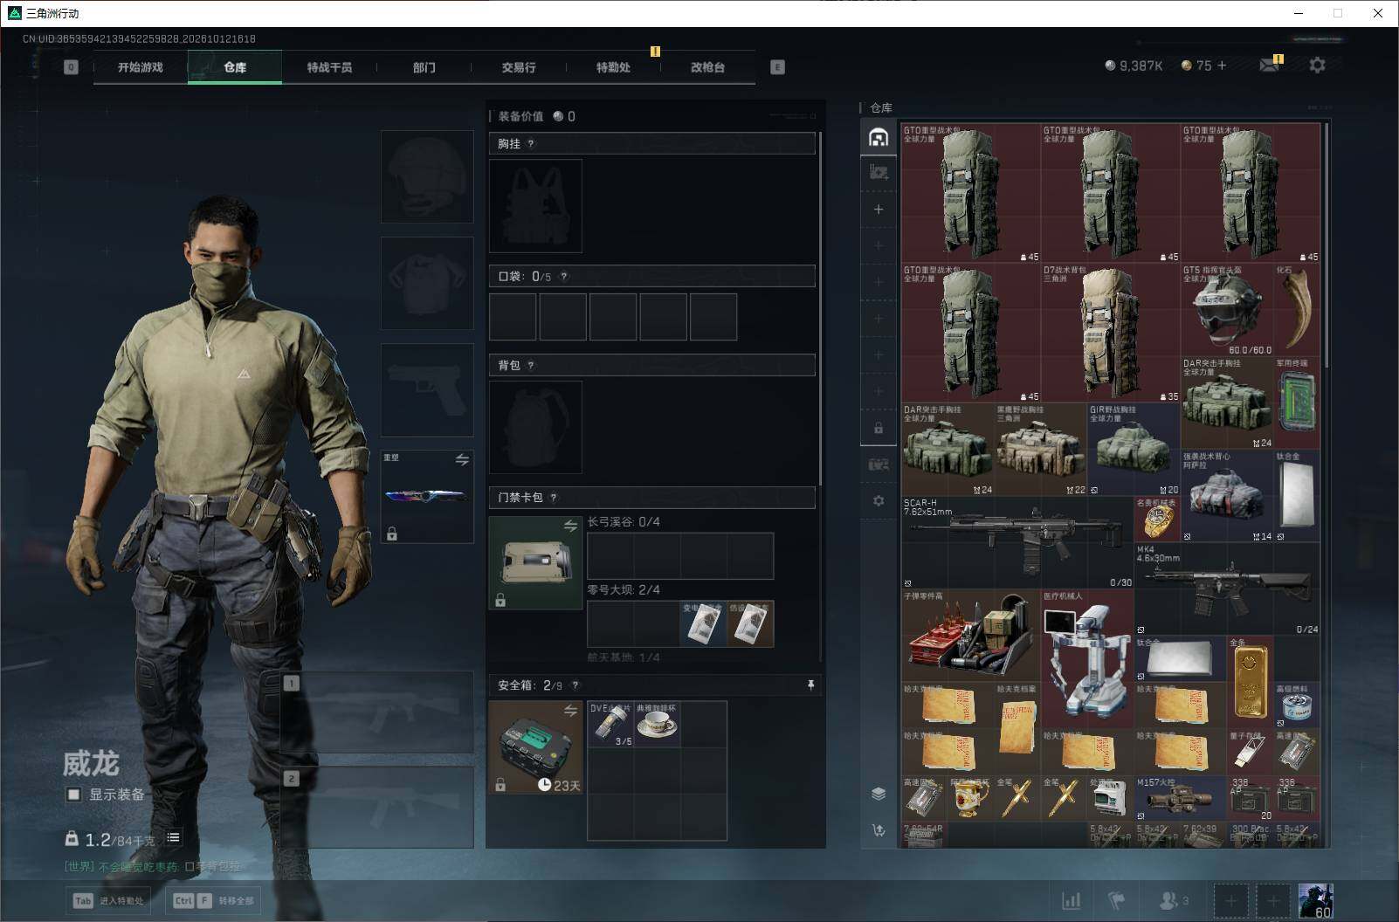The image size is (1399, 922).
Task: Click the E next-tab key button
Action: [x=777, y=67]
